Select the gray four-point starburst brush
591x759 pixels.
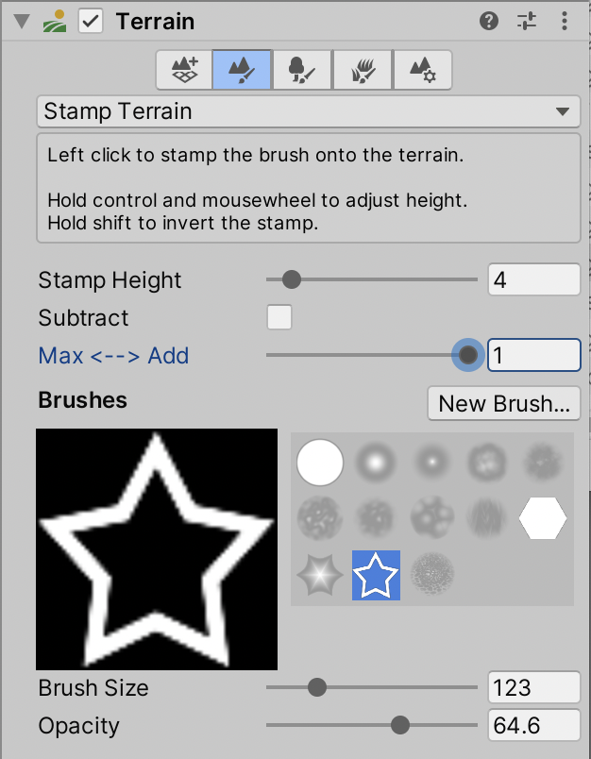pyautogui.click(x=319, y=574)
